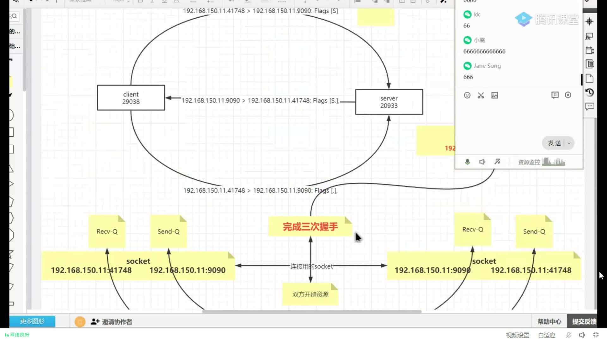Click the left shapes panel vertical scrollbar
Screen dimensions: 607x341
24,50
